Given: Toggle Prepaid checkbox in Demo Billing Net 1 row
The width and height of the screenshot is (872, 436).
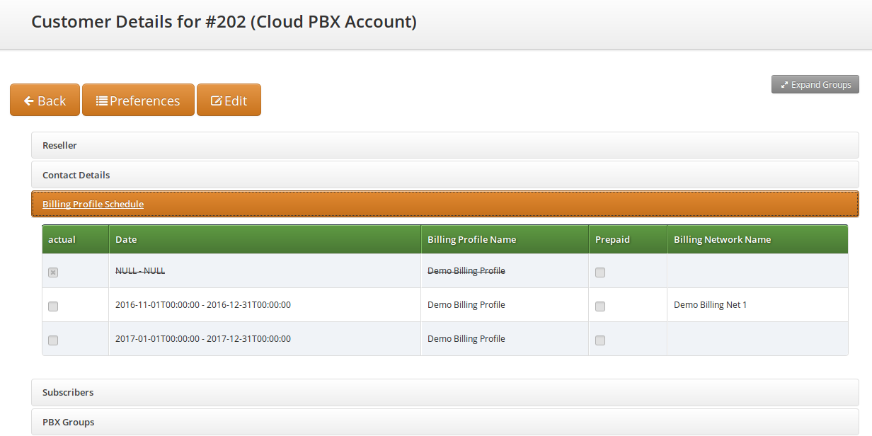Looking at the screenshot, I should pyautogui.click(x=600, y=306).
